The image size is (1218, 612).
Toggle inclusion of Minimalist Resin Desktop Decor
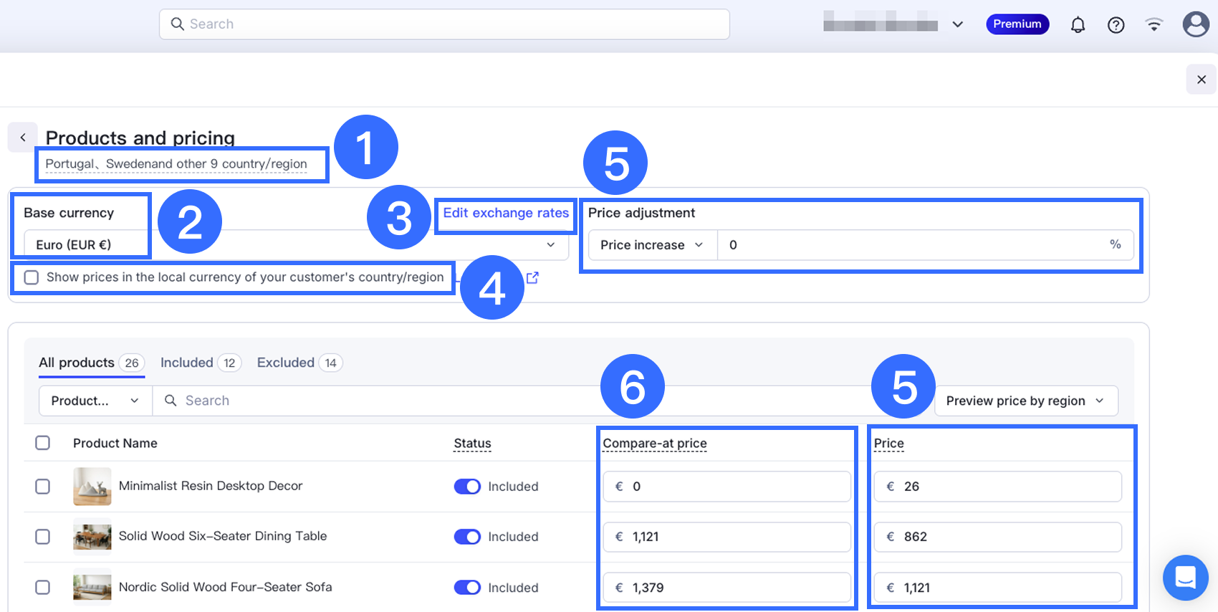[x=467, y=487]
